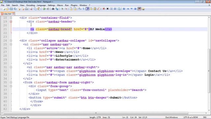Viewport: 211px width, 119px height.
Task: Cut selection with the scissors icon
Action: pyautogui.click(x=31, y=9)
